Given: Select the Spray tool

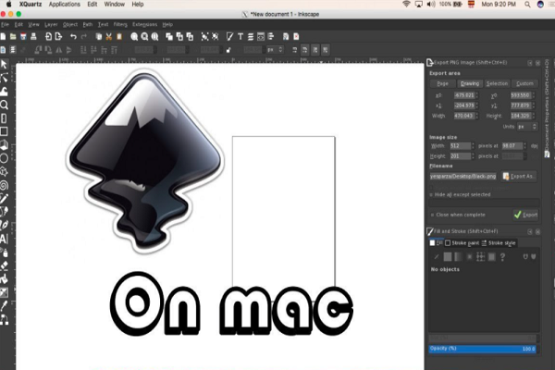Looking at the screenshot, I should pos(4,253).
